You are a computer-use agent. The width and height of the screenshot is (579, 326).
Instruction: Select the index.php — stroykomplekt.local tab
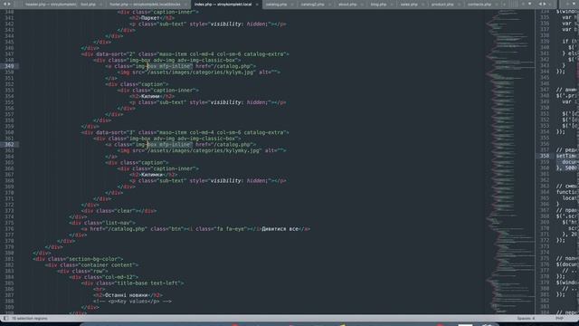point(223,5)
